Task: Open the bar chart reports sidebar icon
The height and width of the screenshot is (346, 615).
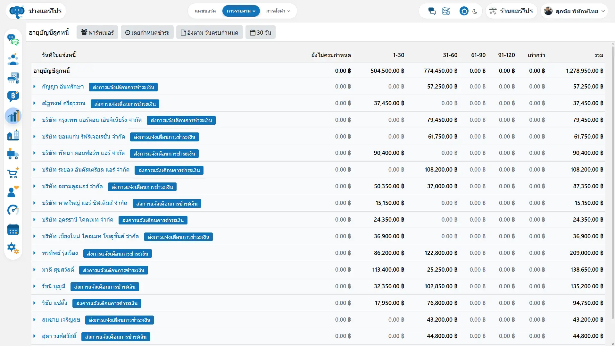Action: 13,116
